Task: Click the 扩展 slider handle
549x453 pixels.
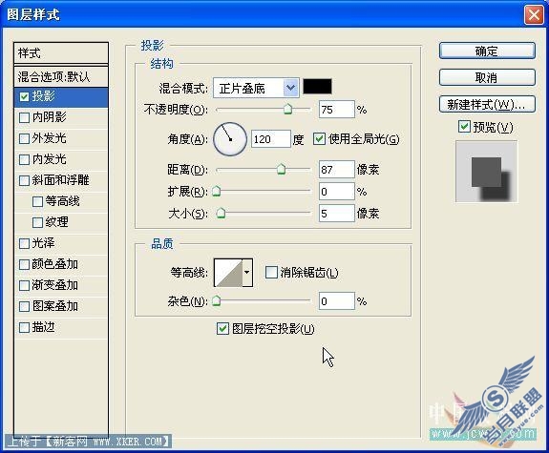Action: 217,191
